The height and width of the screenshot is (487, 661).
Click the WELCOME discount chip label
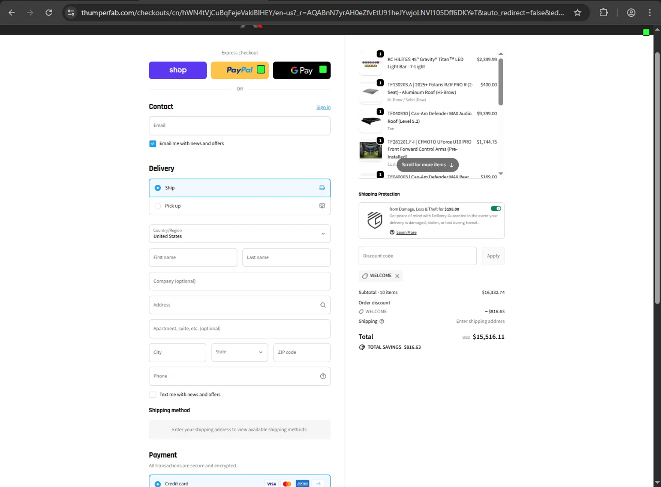tap(381, 276)
